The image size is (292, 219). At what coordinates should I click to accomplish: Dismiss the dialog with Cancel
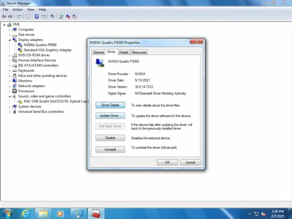coord(190,162)
